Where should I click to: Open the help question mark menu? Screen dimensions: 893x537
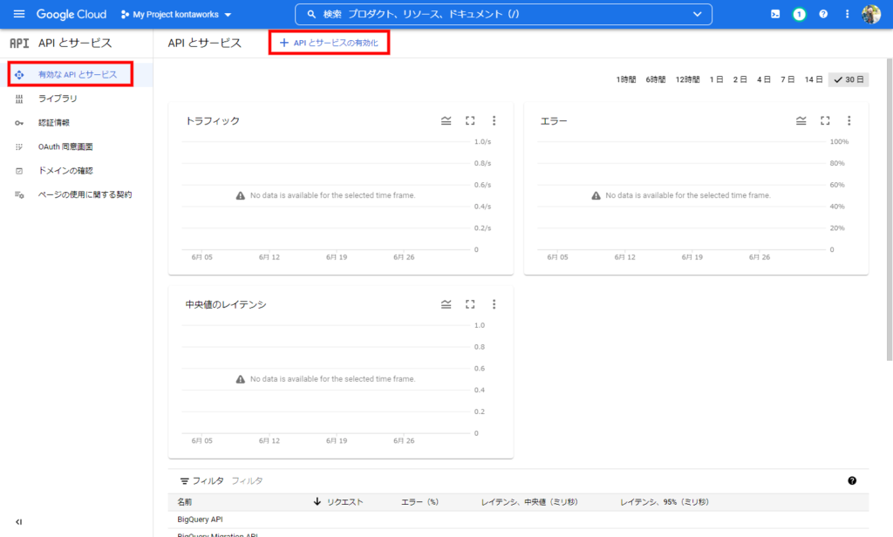[823, 14]
